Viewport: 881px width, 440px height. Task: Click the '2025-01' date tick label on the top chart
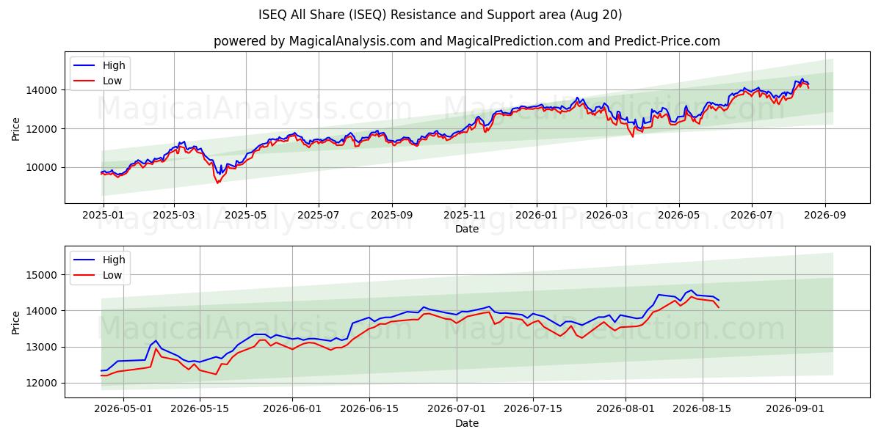click(103, 216)
